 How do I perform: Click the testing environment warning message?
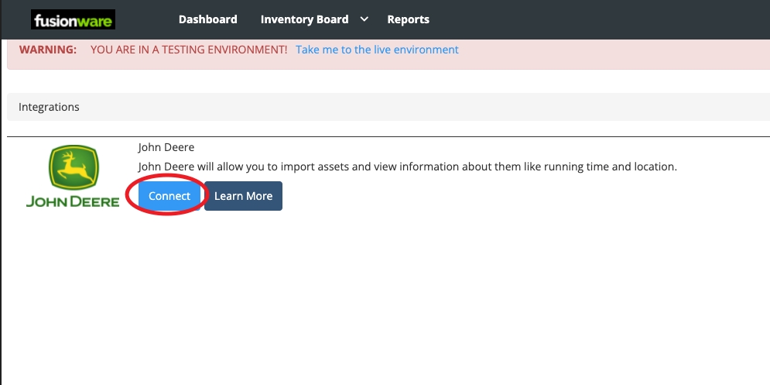[x=188, y=50]
